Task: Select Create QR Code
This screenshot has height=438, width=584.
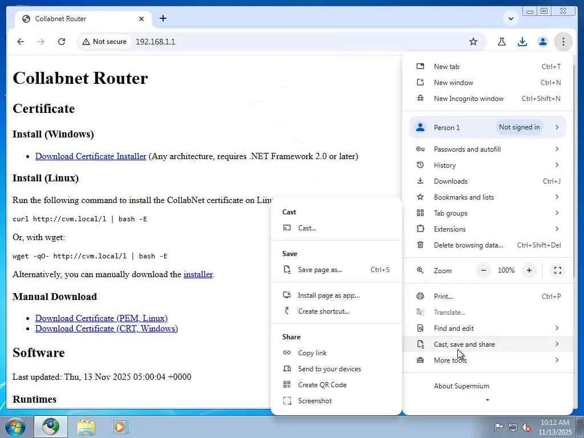Action: 336,385
